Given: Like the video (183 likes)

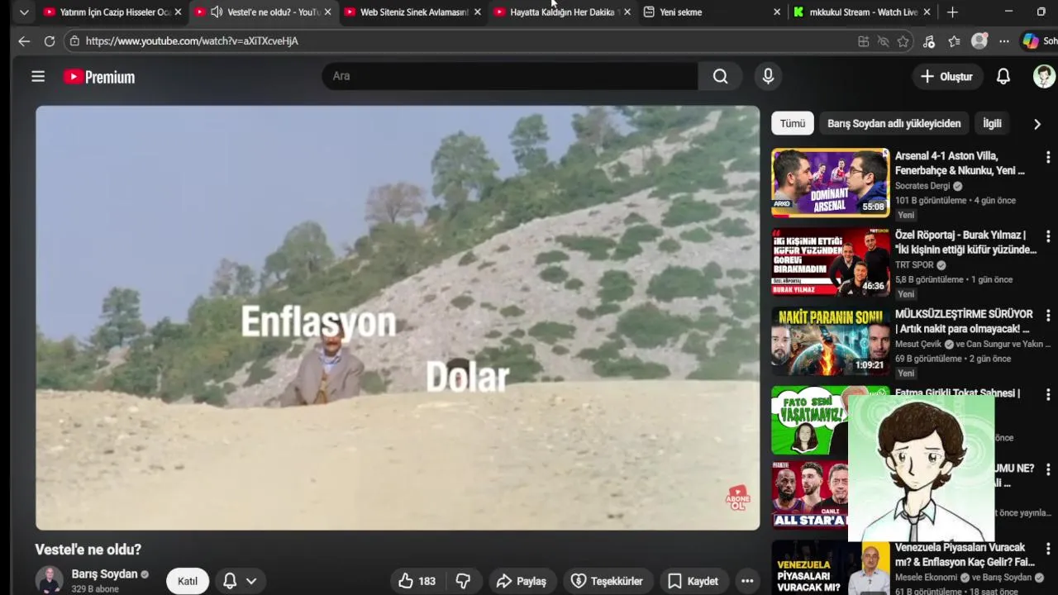Looking at the screenshot, I should (x=417, y=581).
